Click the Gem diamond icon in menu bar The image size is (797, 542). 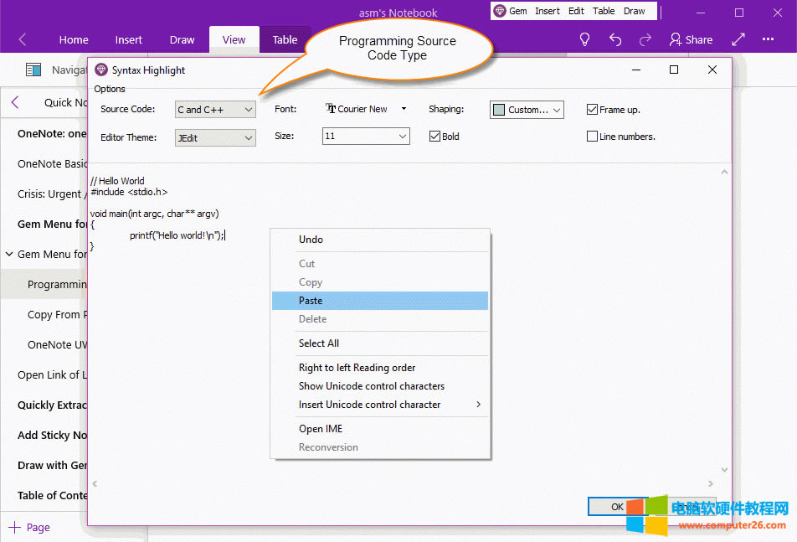[500, 11]
